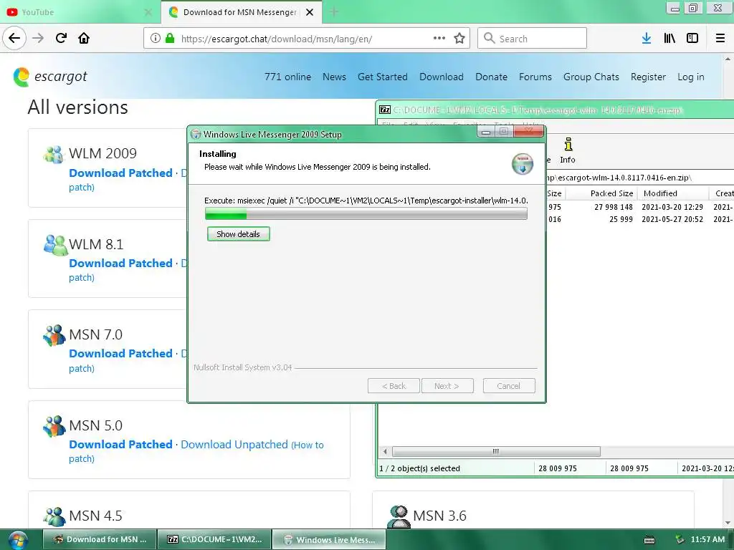
Task: Reload the page with the refresh icon
Action: point(61,38)
